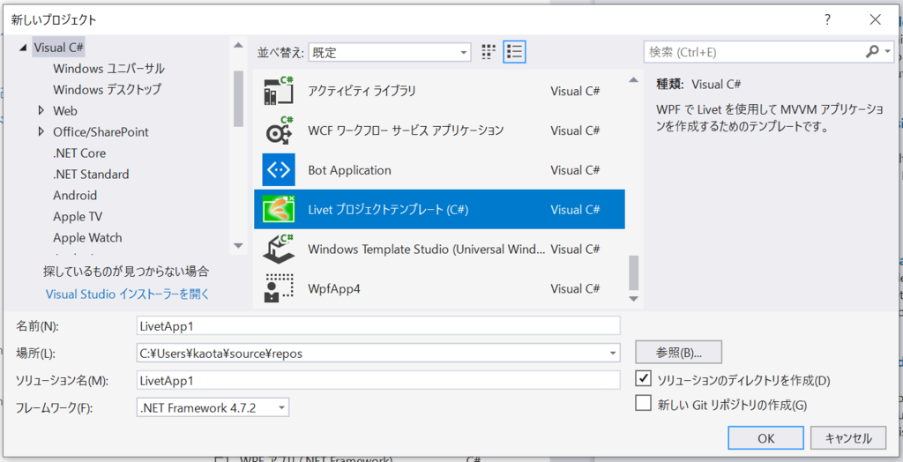Image resolution: width=903 pixels, height=462 pixels.
Task: Switch to medium icons list view
Action: (x=514, y=52)
